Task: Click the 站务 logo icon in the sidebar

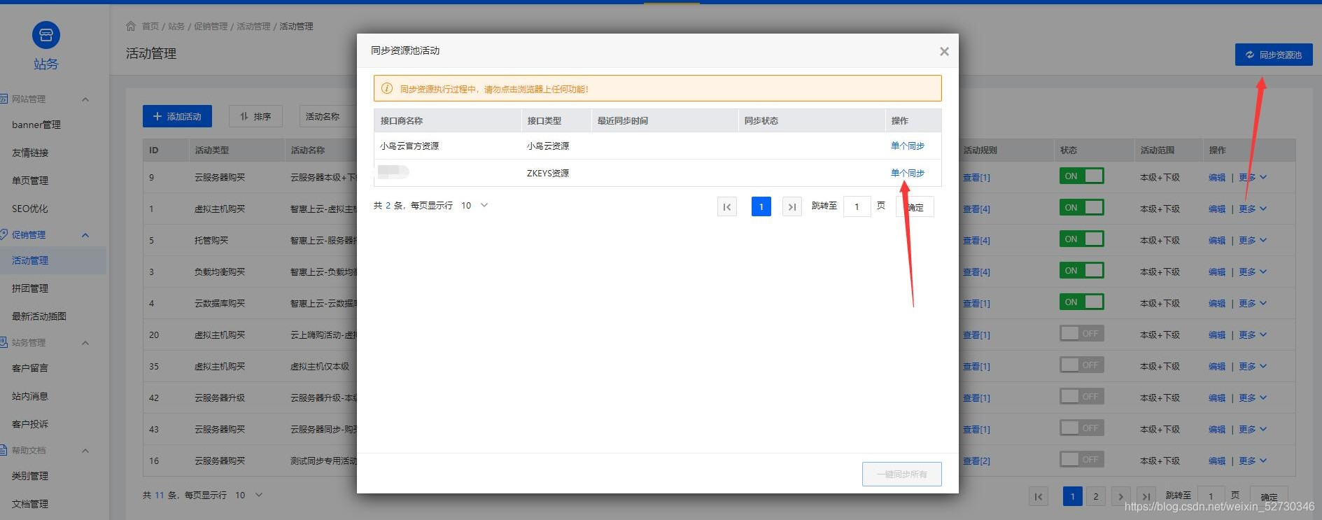Action: point(46,35)
